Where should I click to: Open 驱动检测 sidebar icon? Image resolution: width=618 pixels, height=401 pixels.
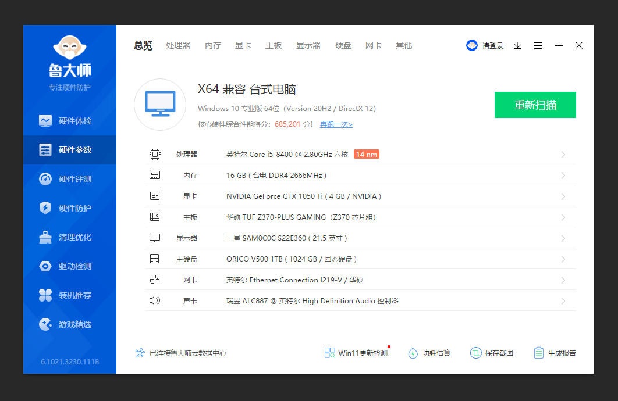click(x=45, y=266)
